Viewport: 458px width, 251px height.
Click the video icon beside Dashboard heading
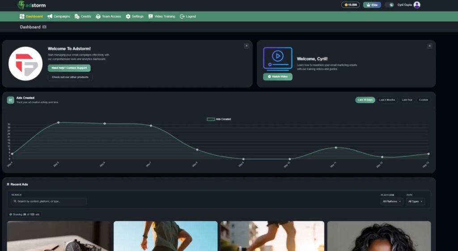44,27
